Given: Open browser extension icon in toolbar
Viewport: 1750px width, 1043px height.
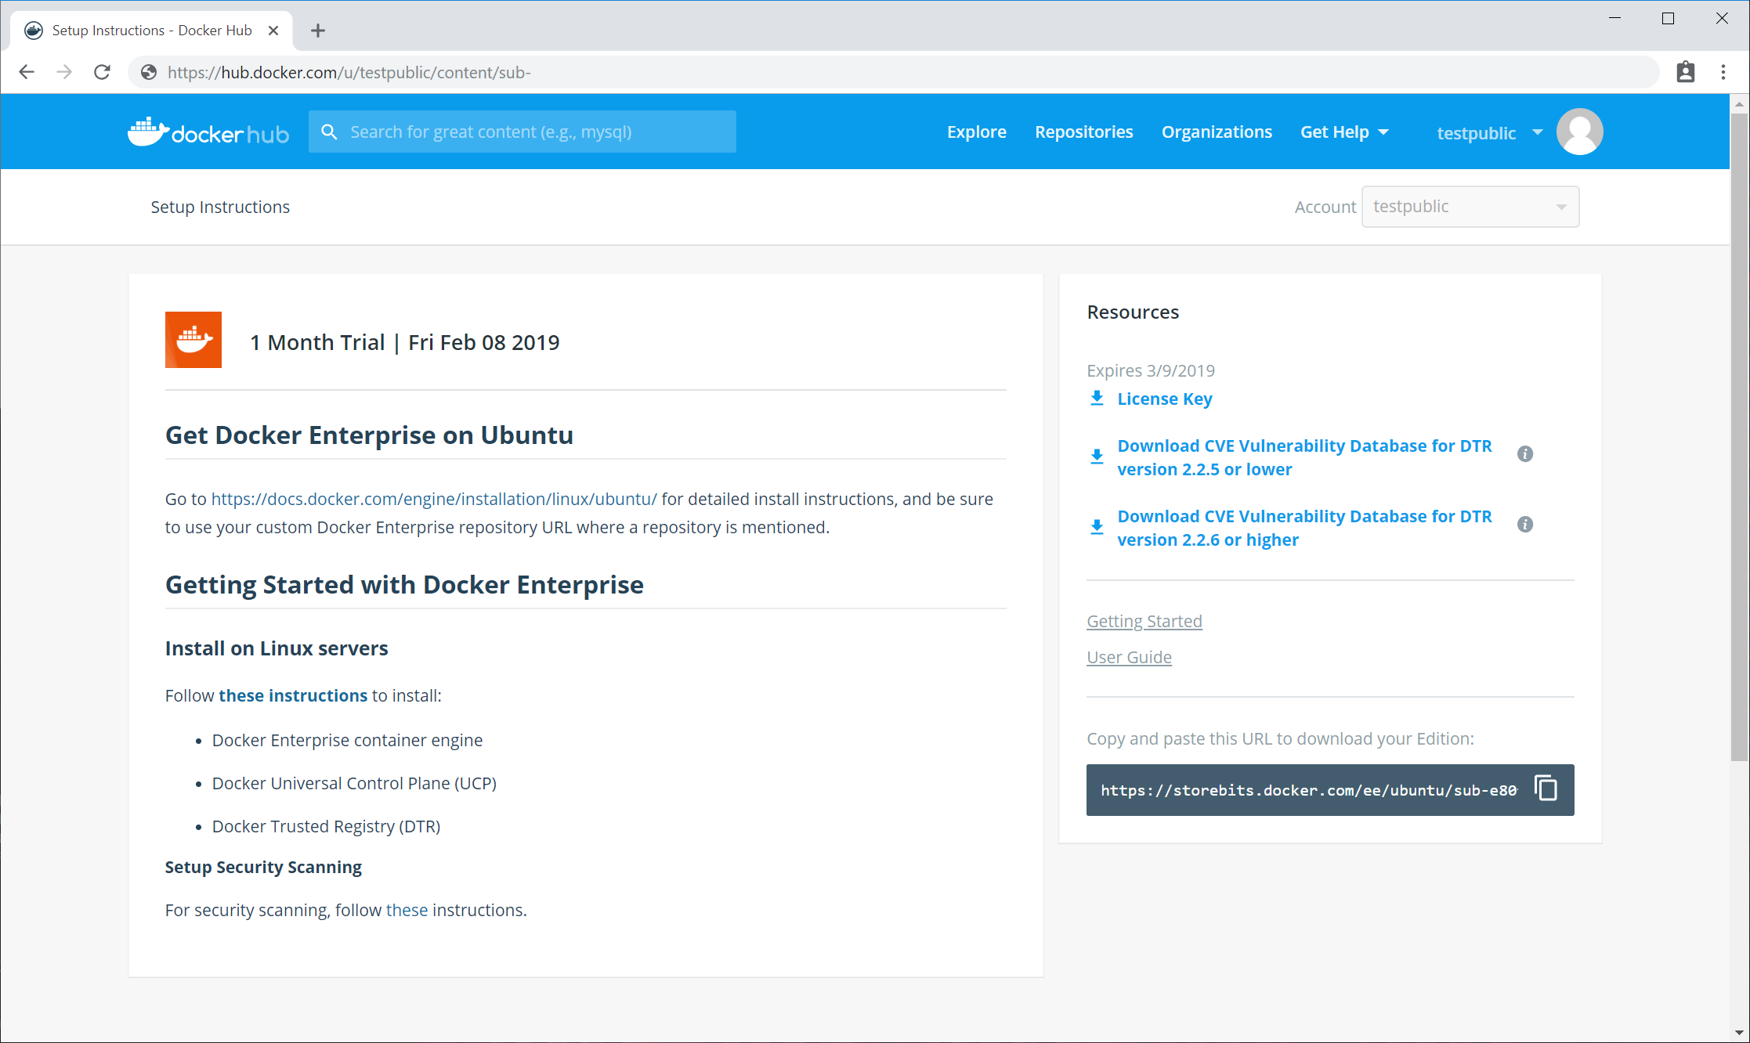Looking at the screenshot, I should (1685, 72).
